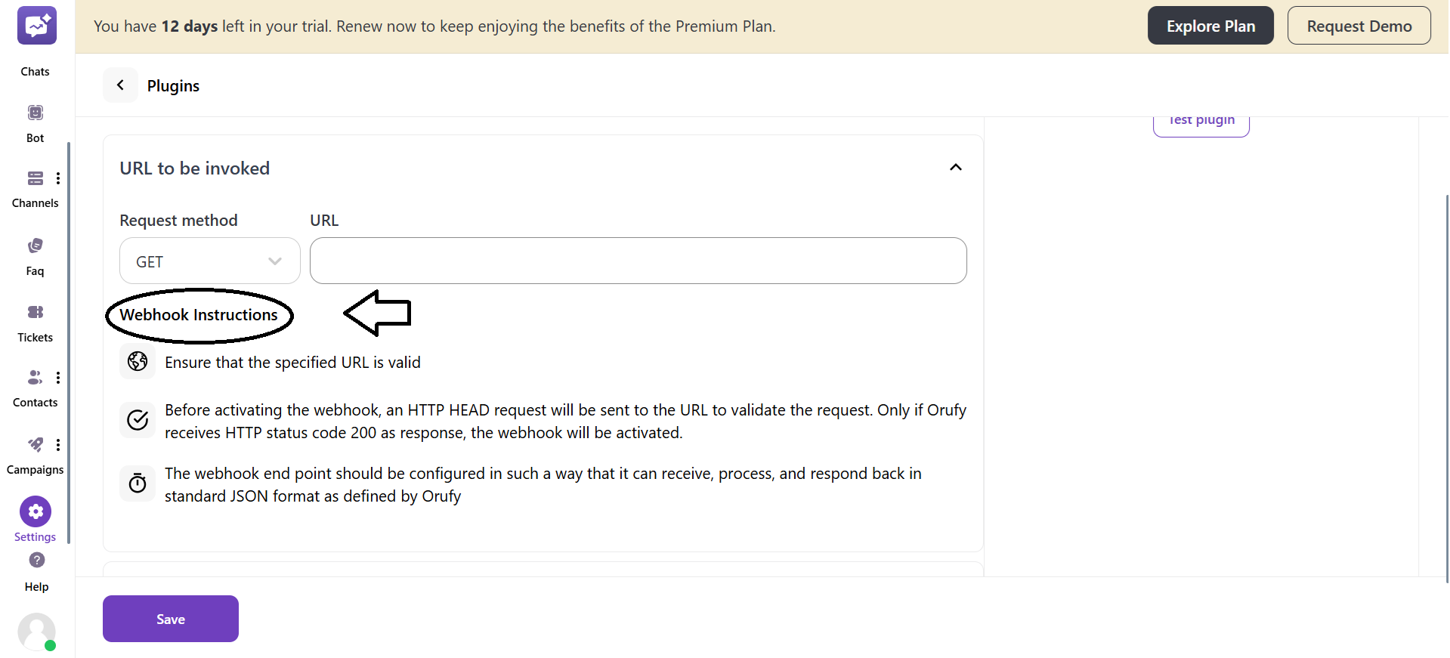This screenshot has width=1450, height=658.
Task: Open the three-dot menu next to Contacts
Action: [58, 377]
